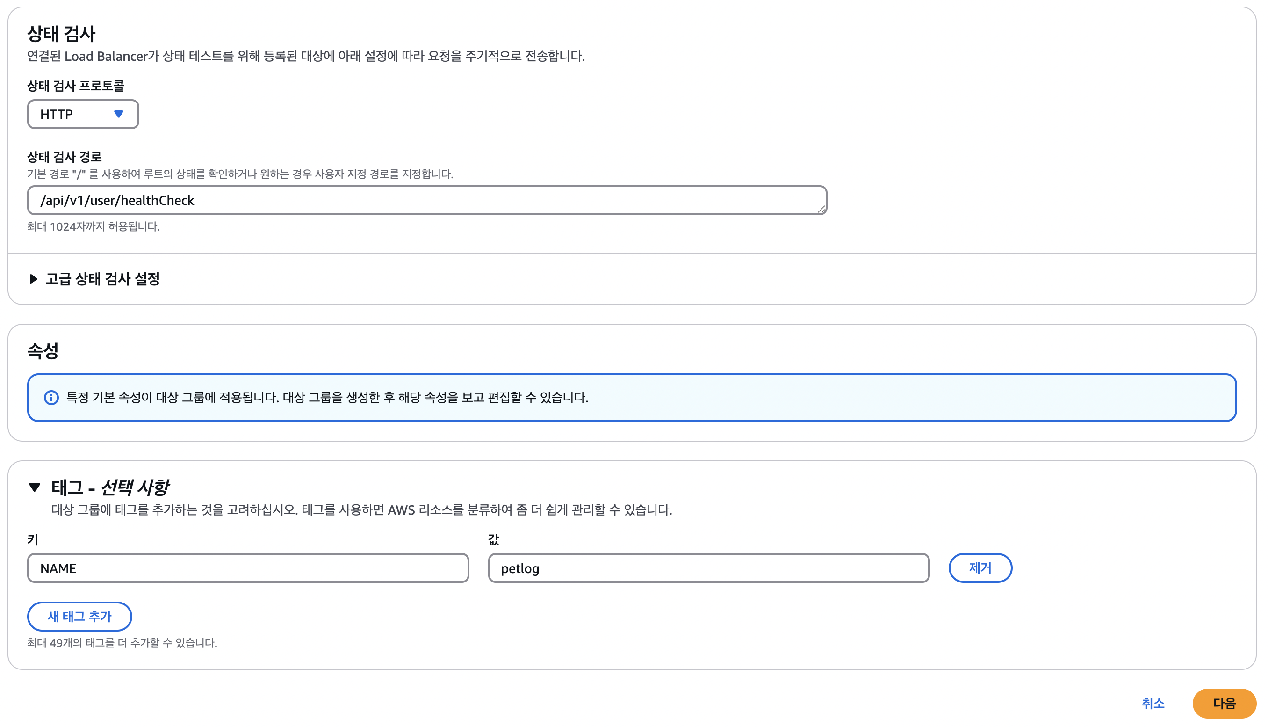1268x727 pixels.
Task: Click the info icon in 속성 banner
Action: [x=51, y=398]
